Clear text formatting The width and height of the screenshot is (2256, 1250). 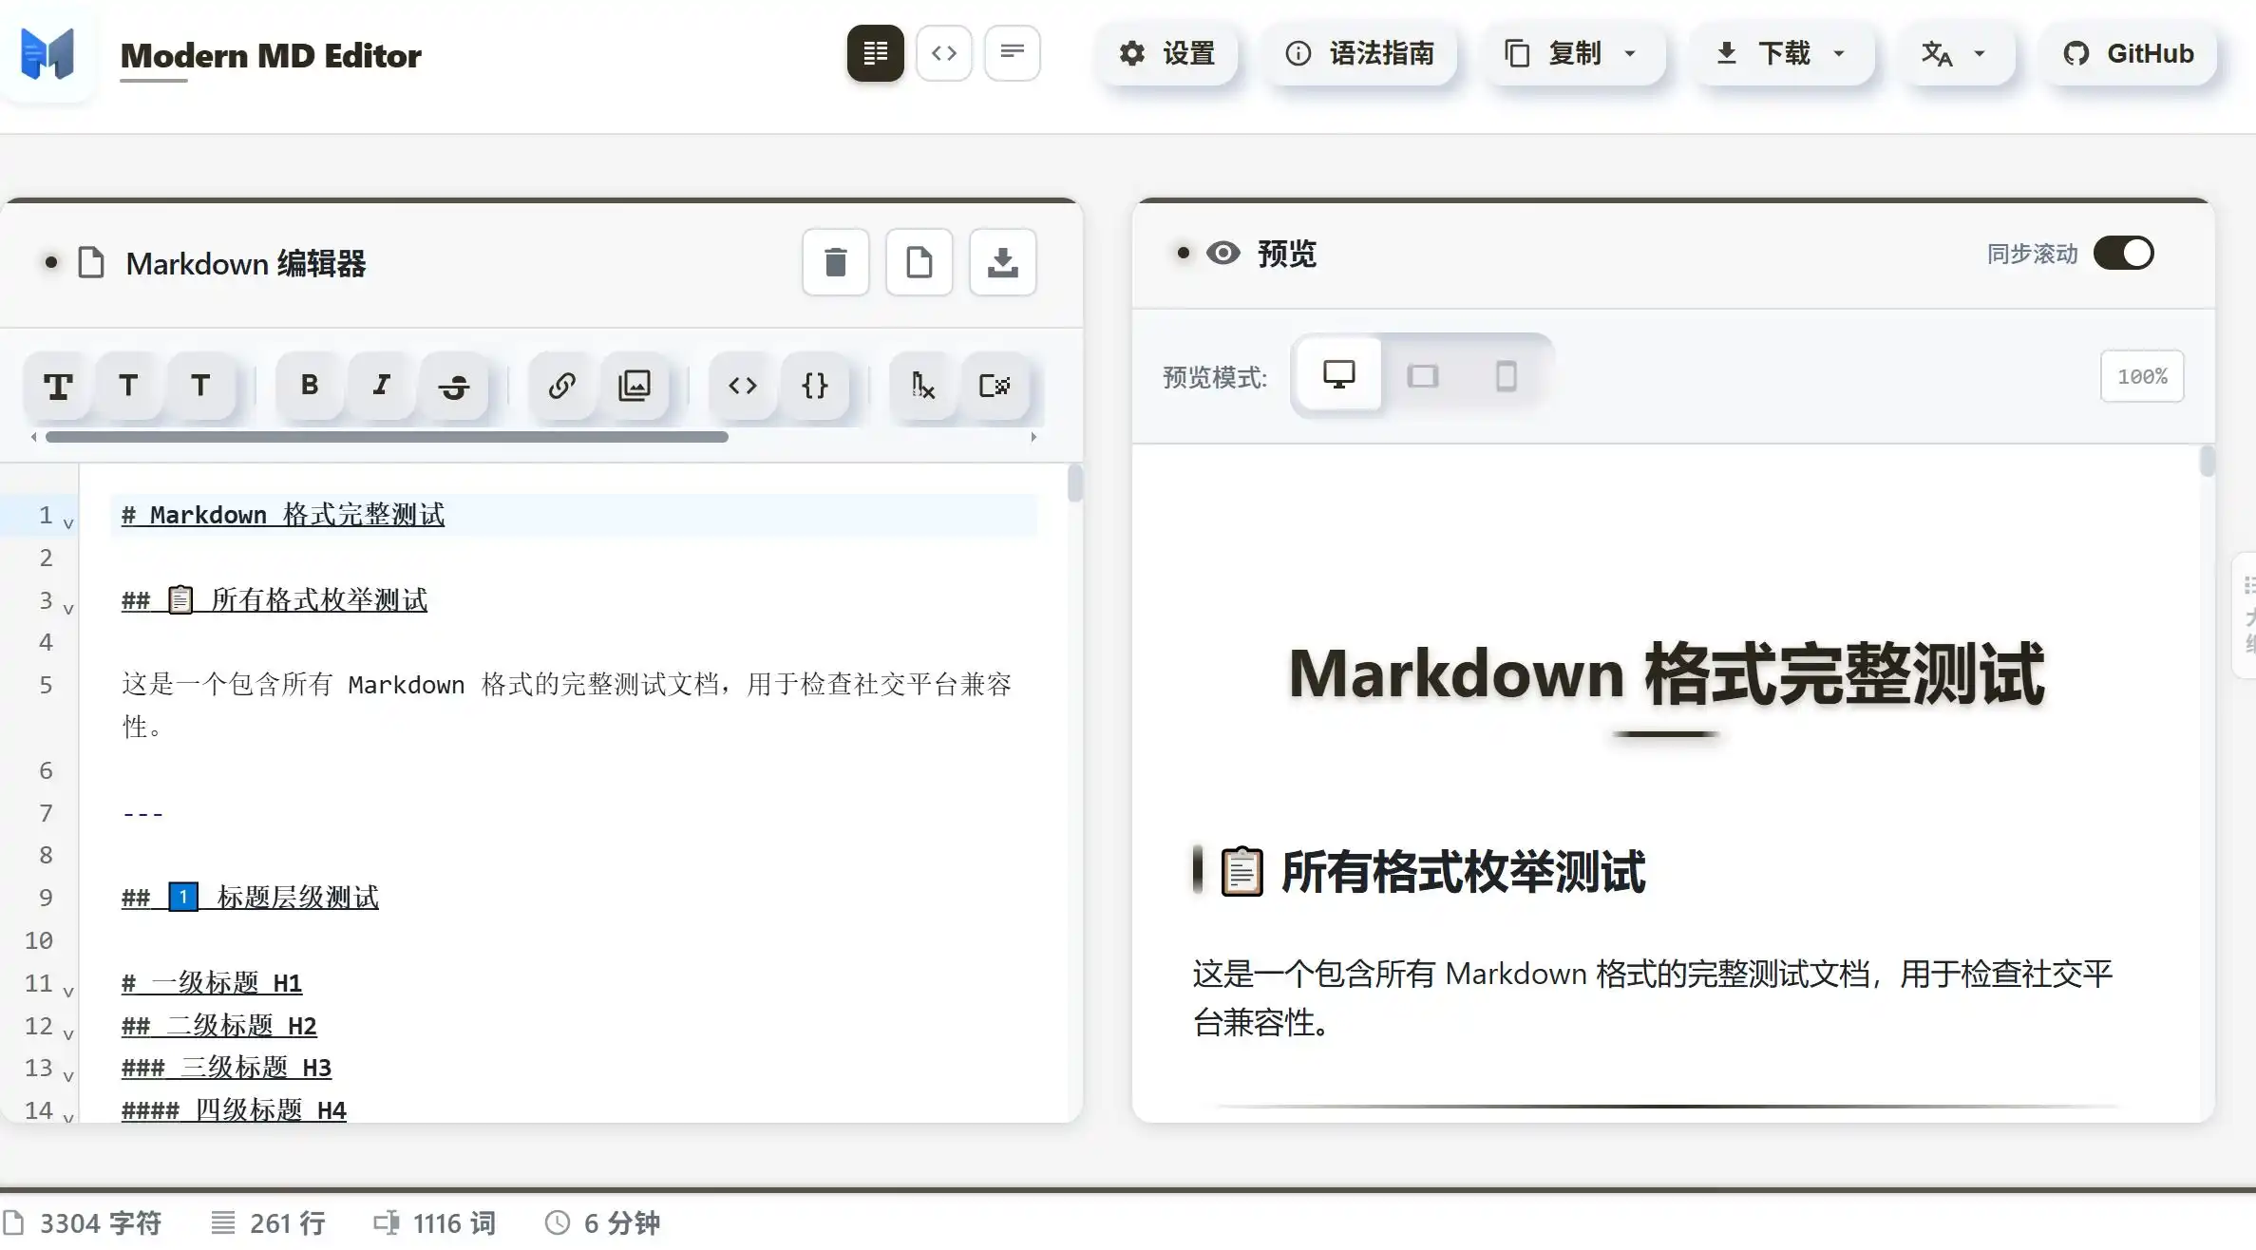point(923,386)
